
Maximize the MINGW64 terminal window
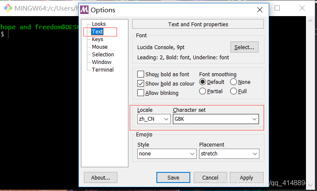click(x=277, y=8)
